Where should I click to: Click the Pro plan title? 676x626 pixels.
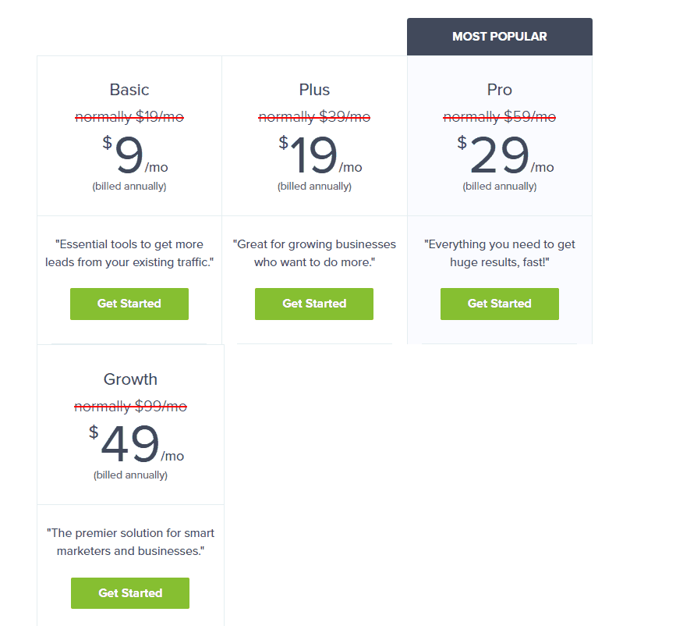click(x=500, y=90)
